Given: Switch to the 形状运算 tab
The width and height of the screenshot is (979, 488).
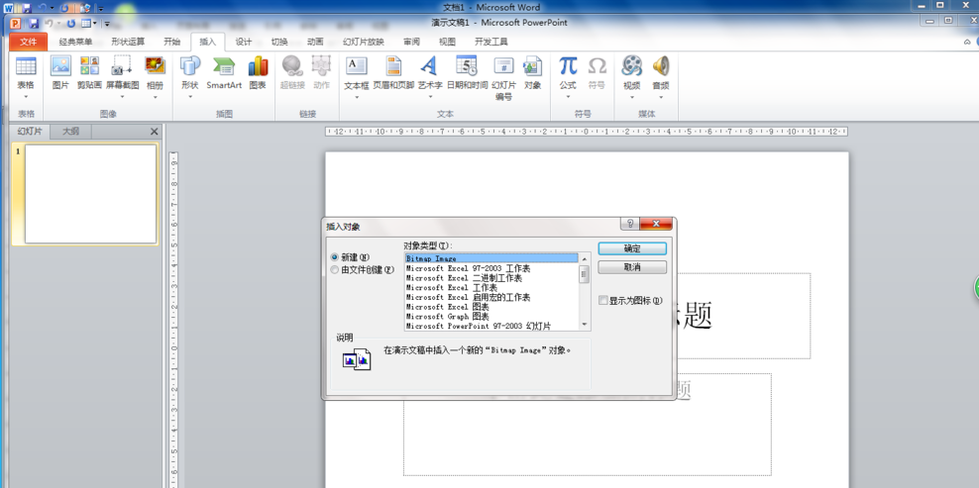Looking at the screenshot, I should (128, 42).
